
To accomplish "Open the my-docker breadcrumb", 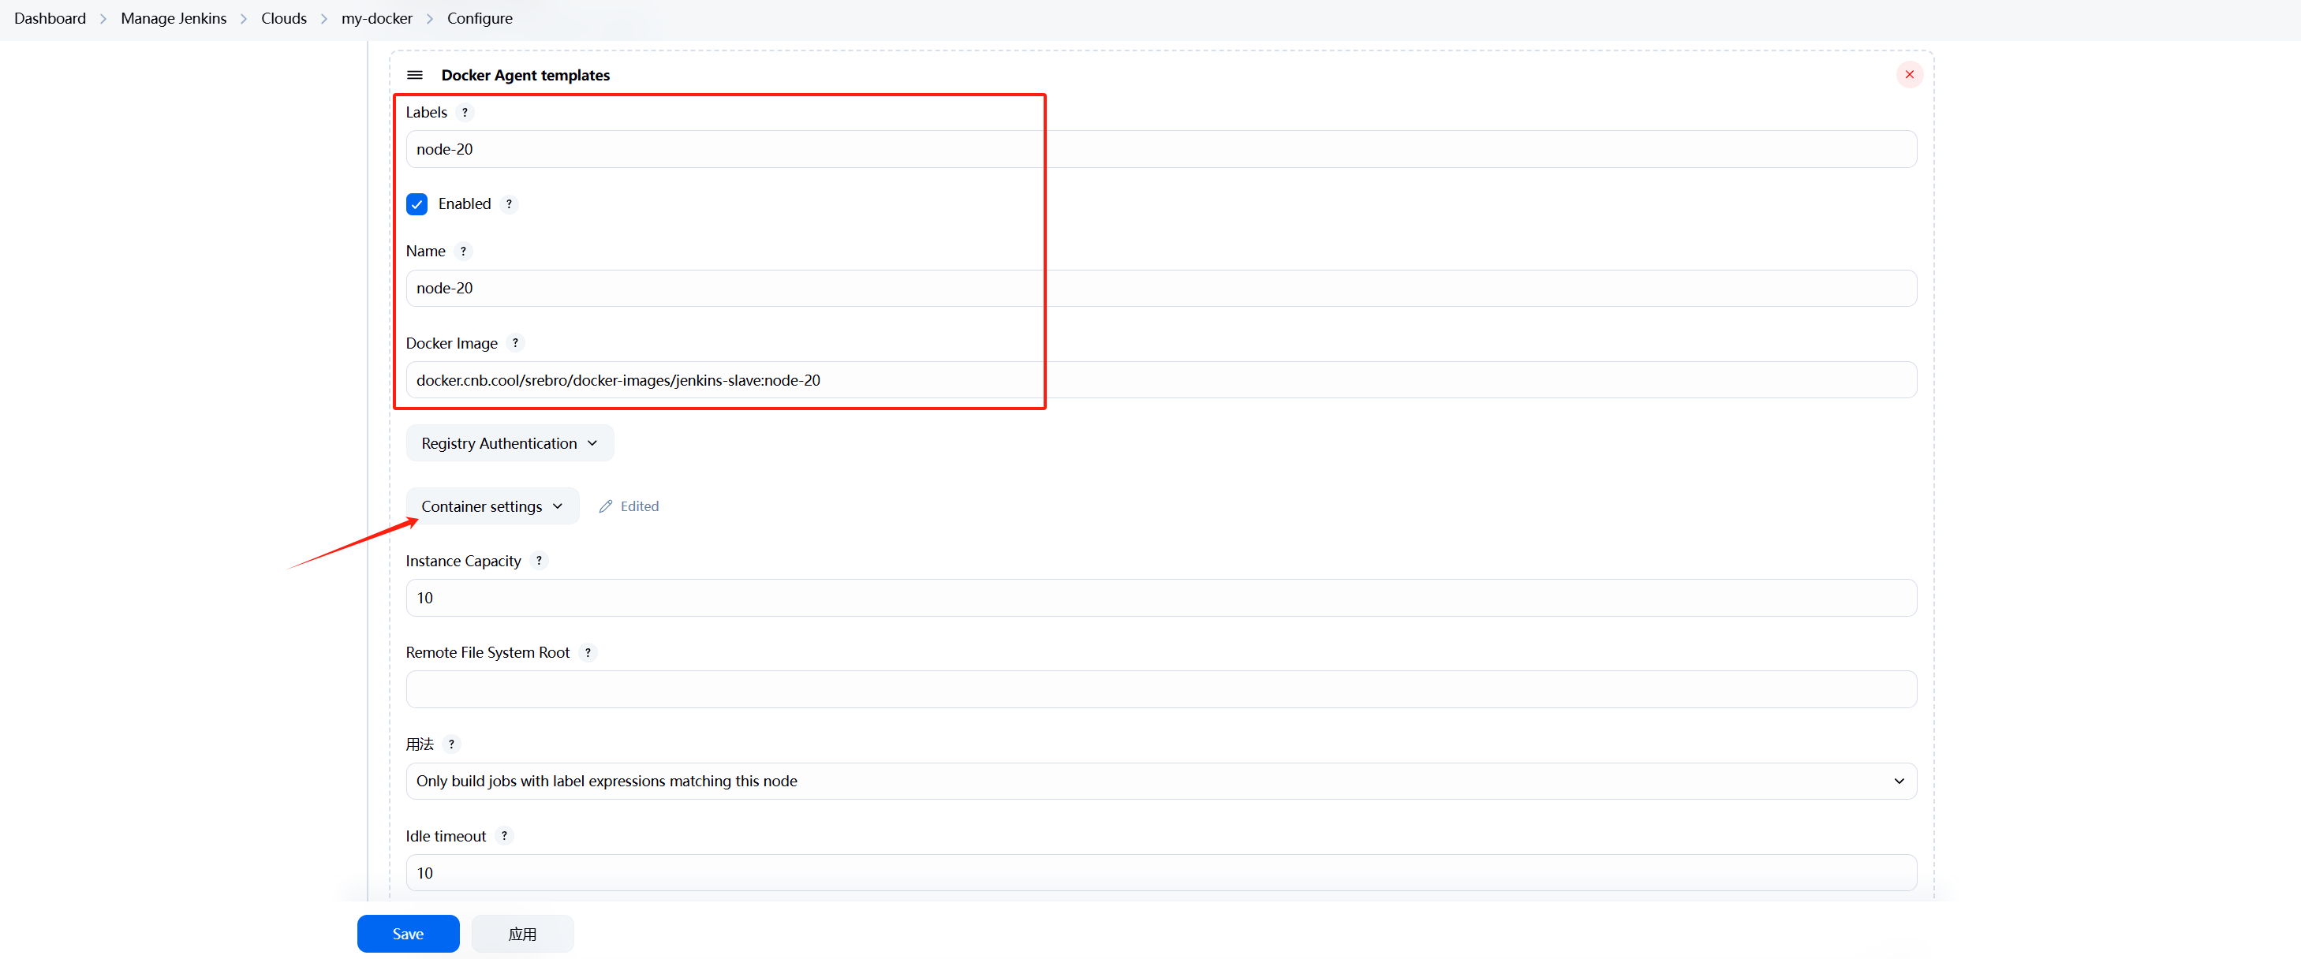I will (x=376, y=19).
